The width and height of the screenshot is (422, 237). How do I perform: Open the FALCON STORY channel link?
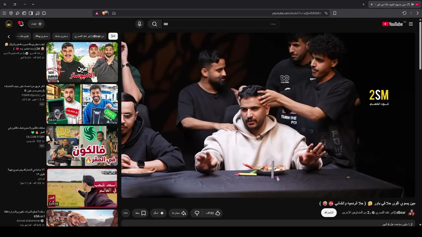[35, 137]
